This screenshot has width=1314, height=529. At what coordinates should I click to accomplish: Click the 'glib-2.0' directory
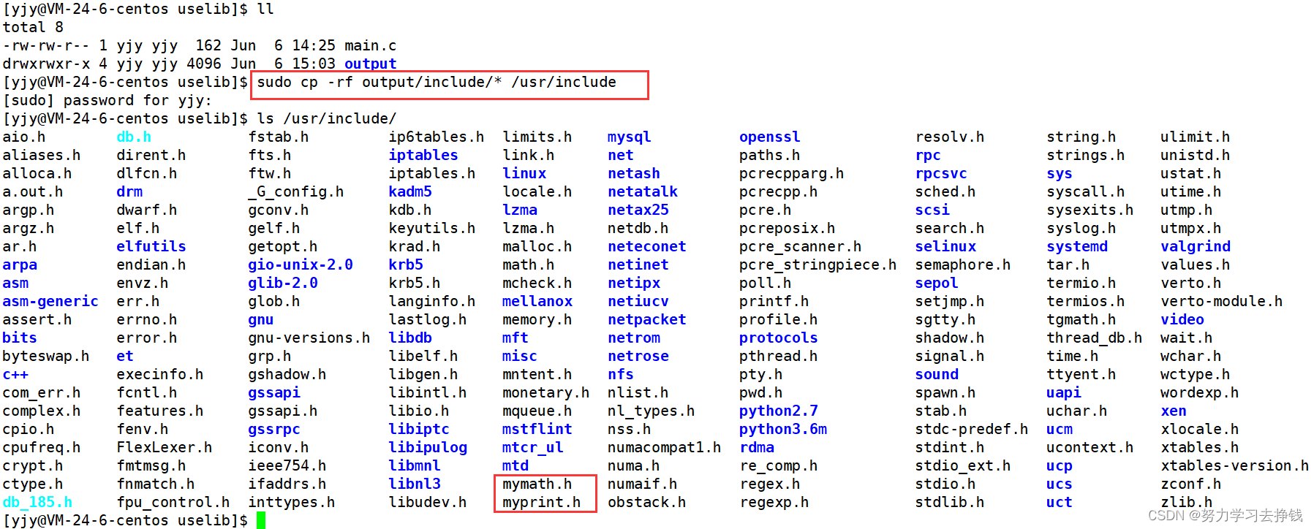(x=283, y=283)
